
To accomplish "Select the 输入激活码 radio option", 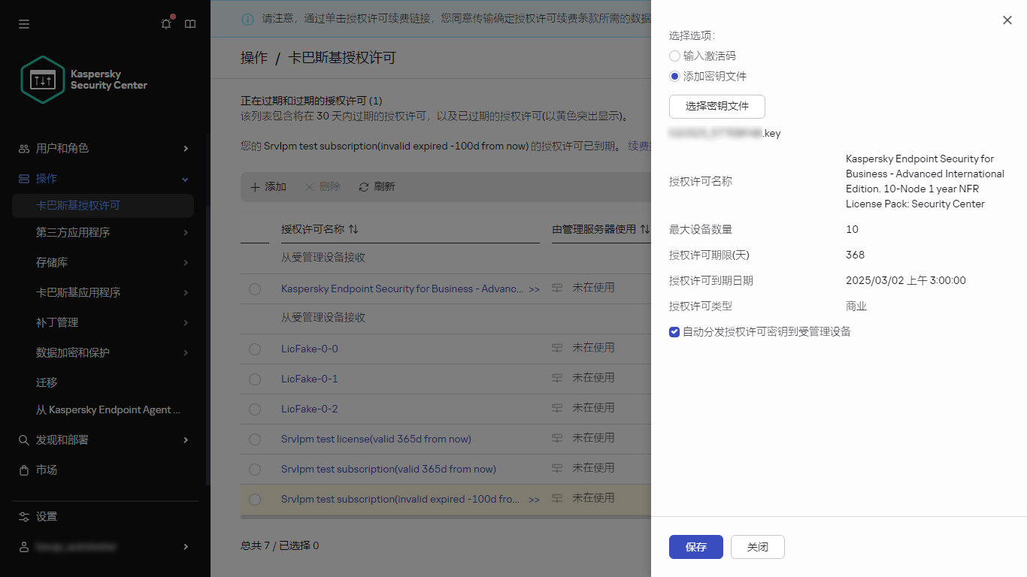I will tap(674, 56).
